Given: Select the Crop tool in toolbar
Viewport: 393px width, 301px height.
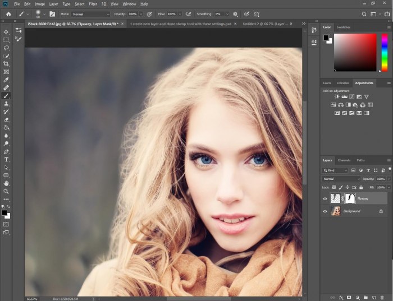Looking at the screenshot, I should (6, 64).
